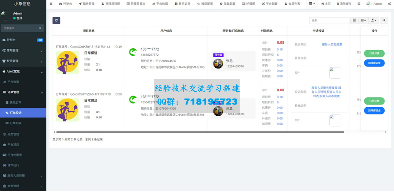Click the scroll-right arrow of the table scrollbar
Image resolution: width=394 pixels, height=192 pixels.
click(x=386, y=132)
